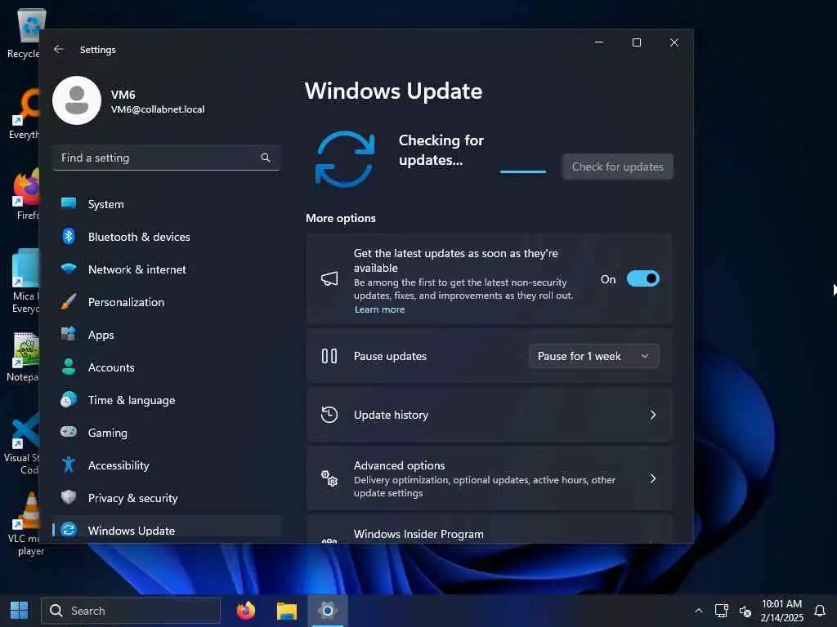Select the VLC media player desktop shortcut

point(25,523)
